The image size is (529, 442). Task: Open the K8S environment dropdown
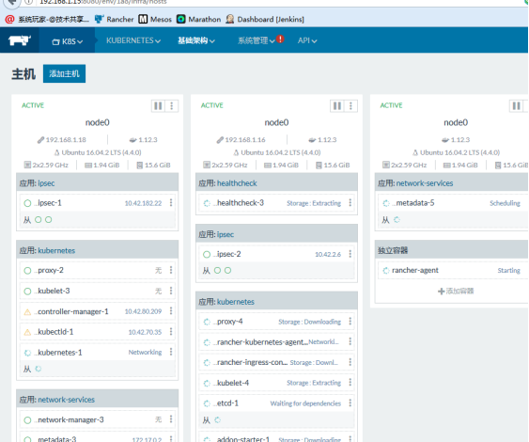coord(67,41)
